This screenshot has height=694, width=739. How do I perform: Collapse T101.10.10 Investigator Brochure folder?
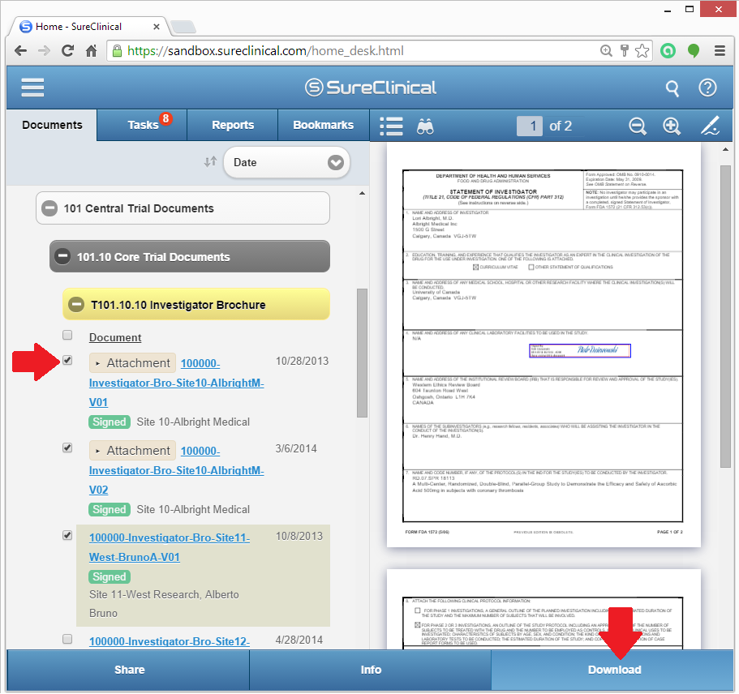76,305
